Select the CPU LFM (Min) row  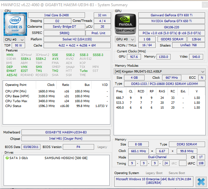57,91
